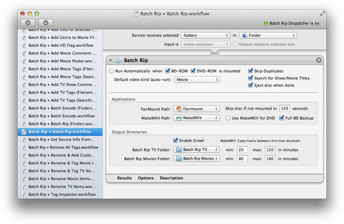
Task: Select Batch Rip • Rename & Tag Movie Items
Action: click(x=60, y=163)
